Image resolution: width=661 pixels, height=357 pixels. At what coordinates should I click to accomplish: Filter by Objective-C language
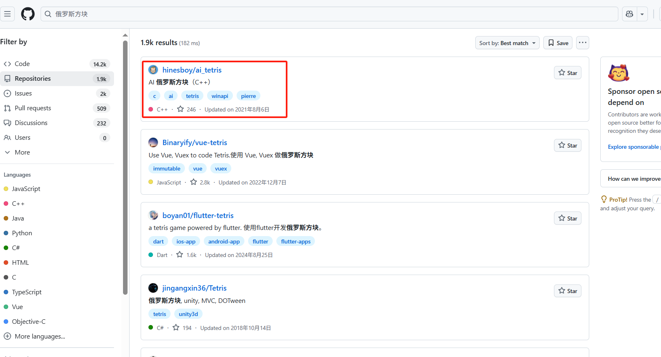[25, 322]
